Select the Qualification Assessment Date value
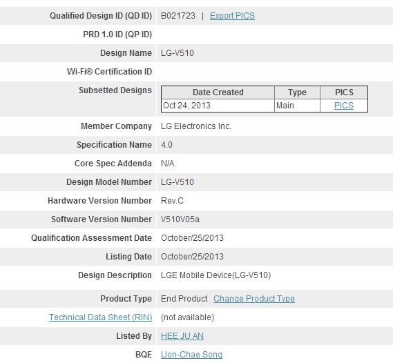The width and height of the screenshot is (393, 363). coord(192,238)
